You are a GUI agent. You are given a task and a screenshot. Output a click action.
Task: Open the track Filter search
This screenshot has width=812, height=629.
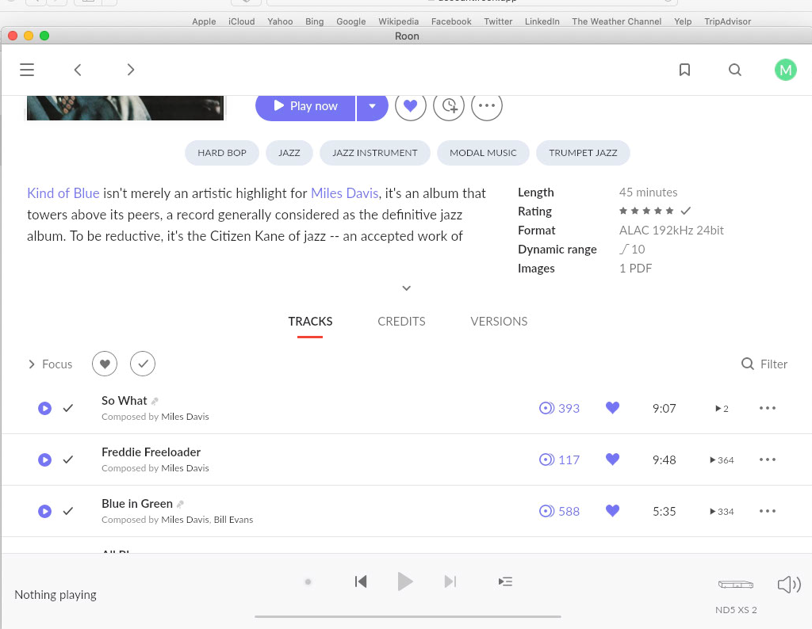(x=764, y=364)
